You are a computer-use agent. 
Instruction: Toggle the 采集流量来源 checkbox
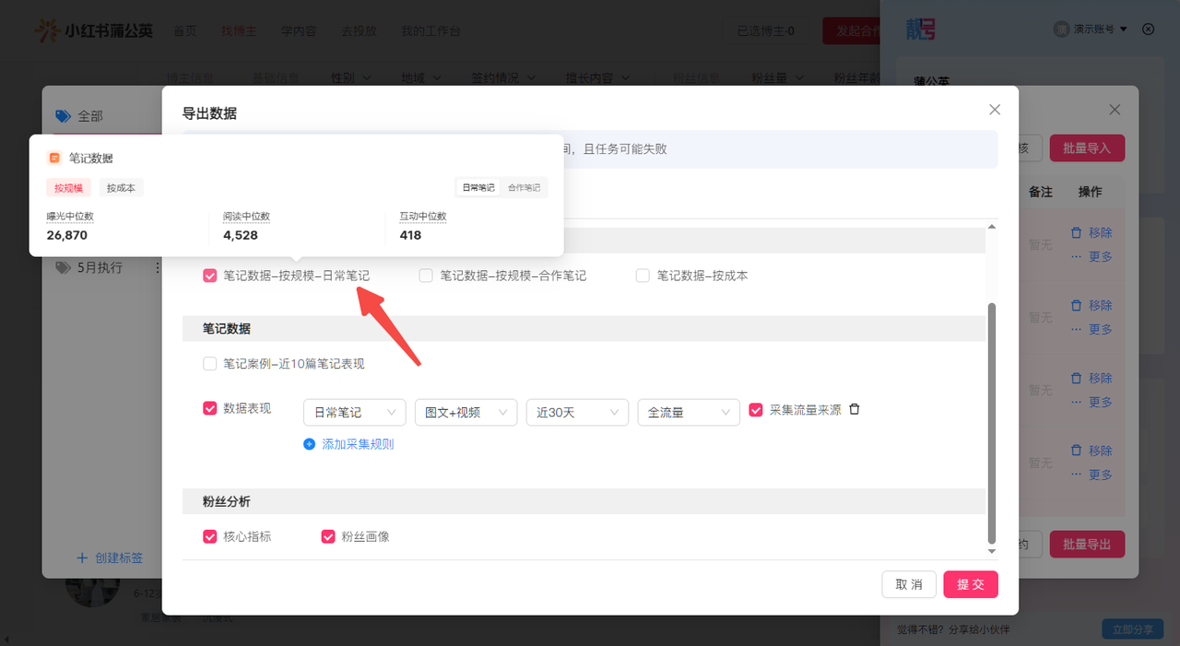click(x=756, y=410)
